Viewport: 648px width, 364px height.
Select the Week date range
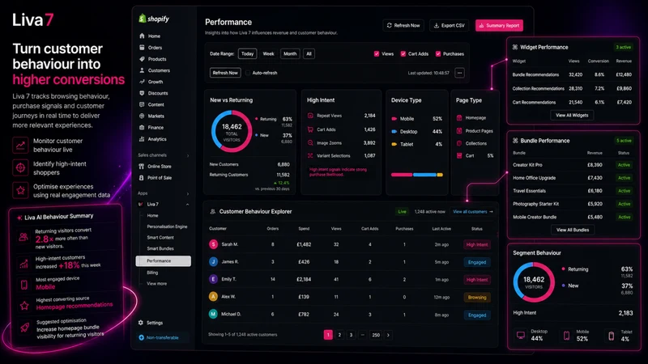tap(269, 53)
